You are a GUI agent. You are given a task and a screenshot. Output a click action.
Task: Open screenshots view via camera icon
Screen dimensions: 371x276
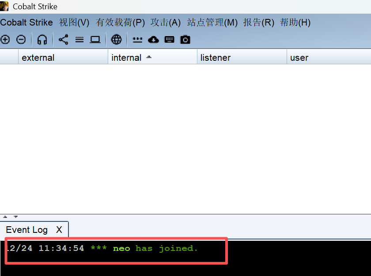coord(185,39)
